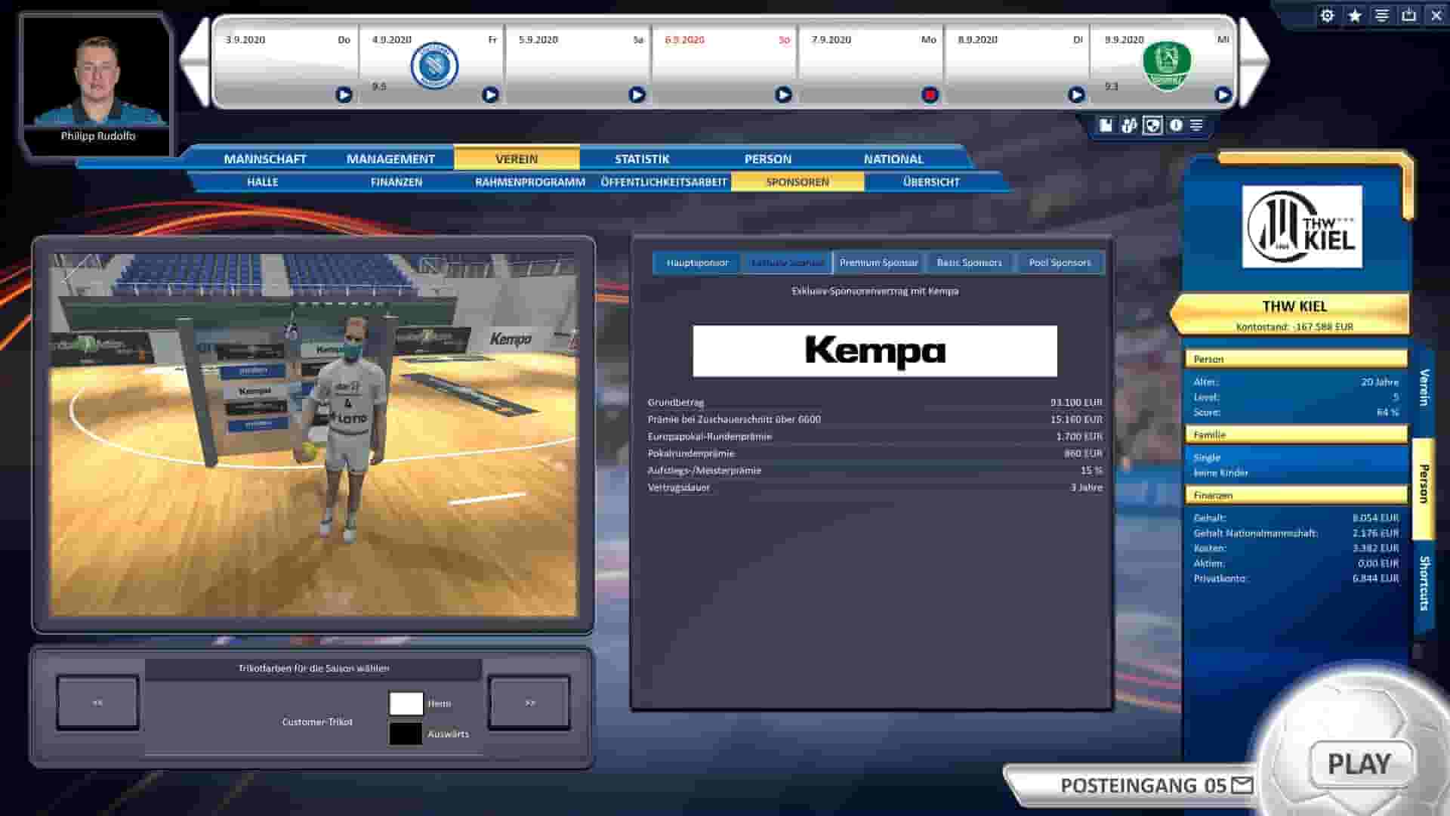Viewport: 1450px width, 816px height.
Task: Click the star favorites icon
Action: (1354, 15)
